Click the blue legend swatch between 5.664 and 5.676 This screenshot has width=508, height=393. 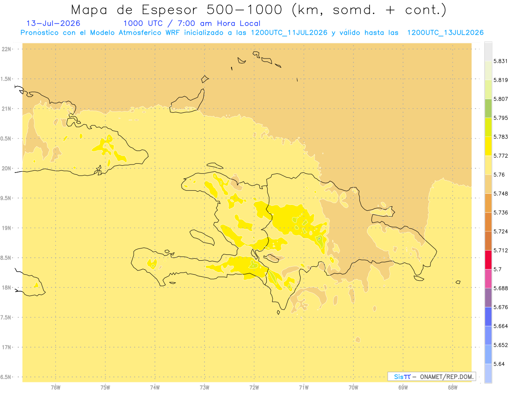coord(488,316)
